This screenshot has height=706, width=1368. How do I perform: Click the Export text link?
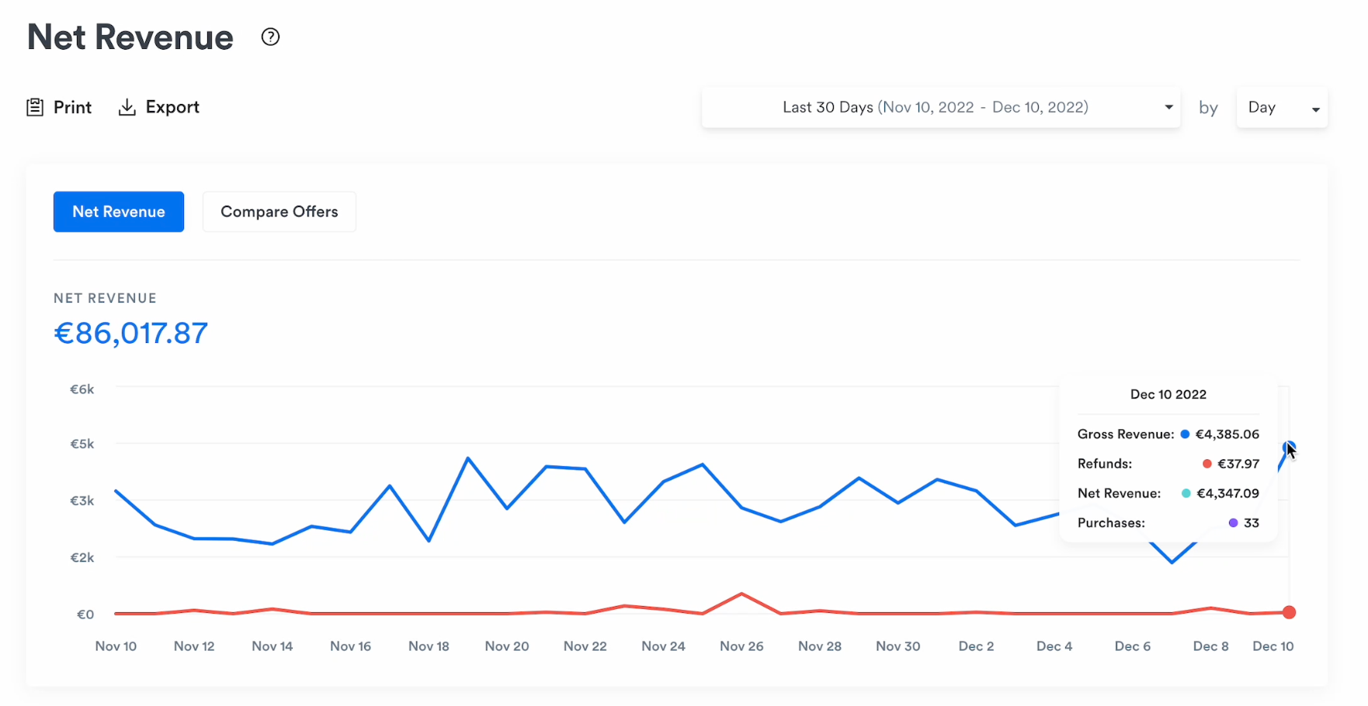point(172,107)
